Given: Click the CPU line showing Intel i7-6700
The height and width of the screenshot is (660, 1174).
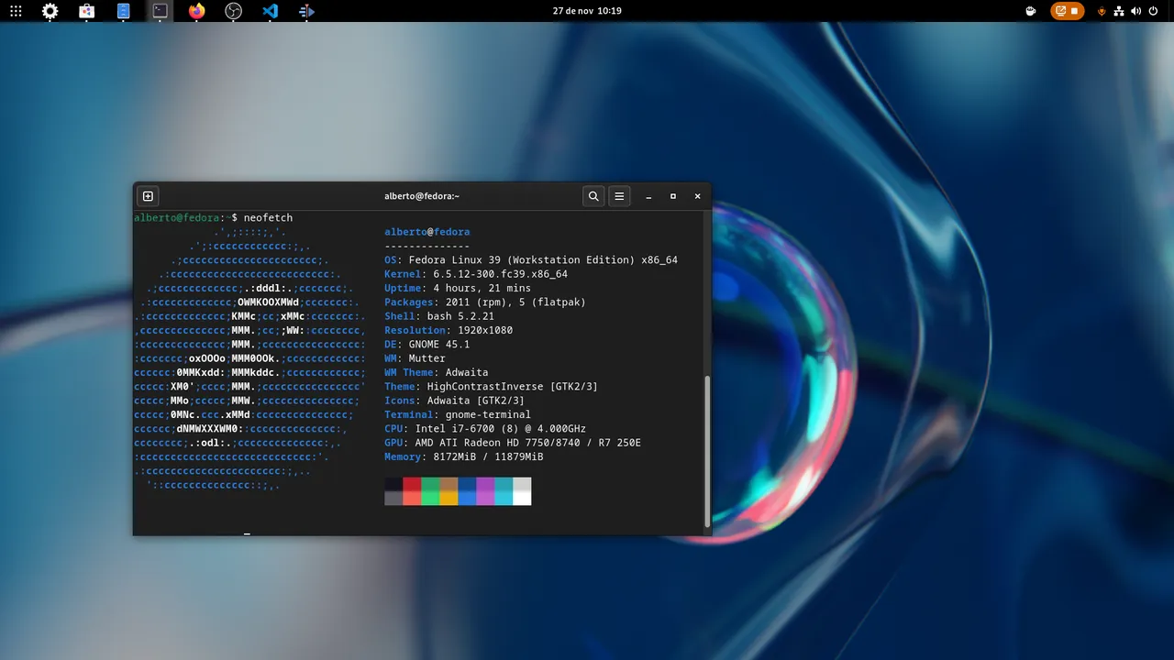Looking at the screenshot, I should tap(485, 429).
